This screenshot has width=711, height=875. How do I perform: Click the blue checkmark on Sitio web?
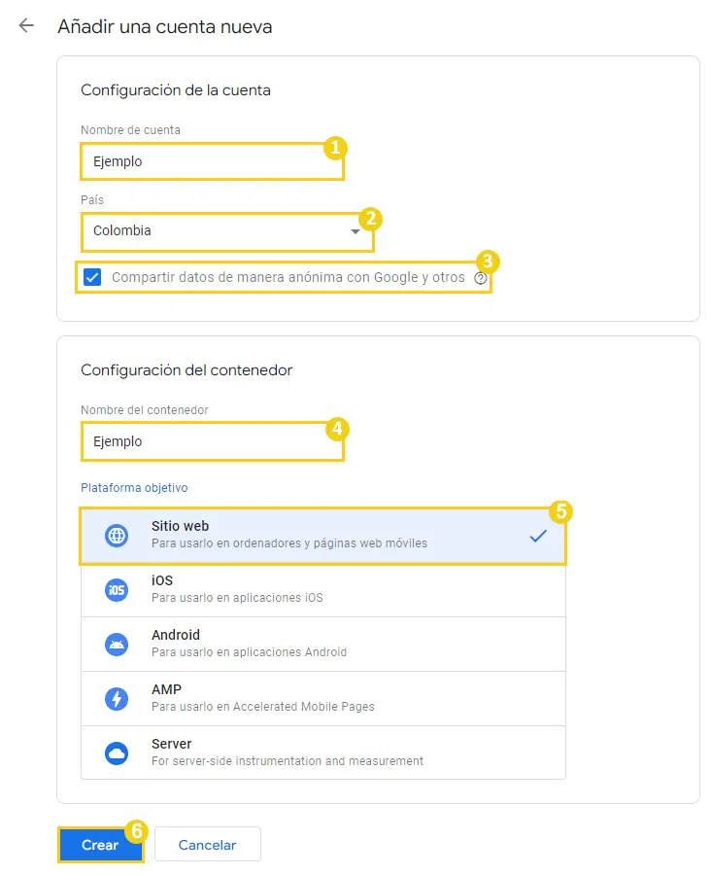click(x=538, y=537)
